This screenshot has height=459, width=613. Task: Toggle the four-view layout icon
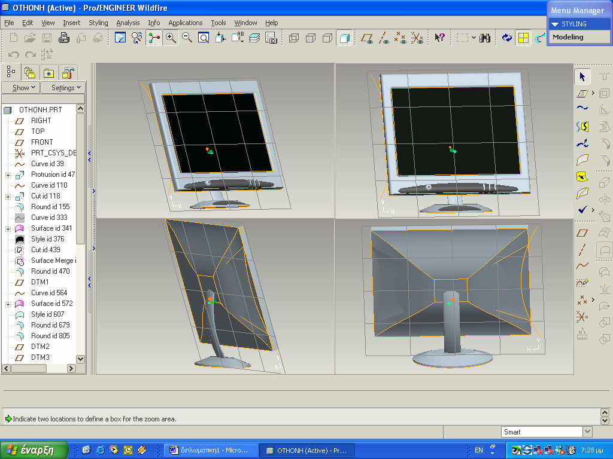(523, 38)
